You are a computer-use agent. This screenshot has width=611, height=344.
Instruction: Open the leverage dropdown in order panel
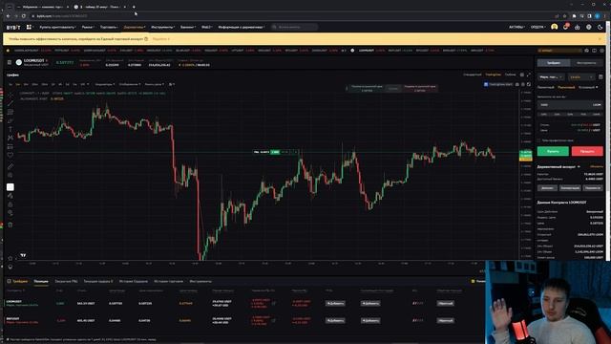pyautogui.click(x=581, y=76)
